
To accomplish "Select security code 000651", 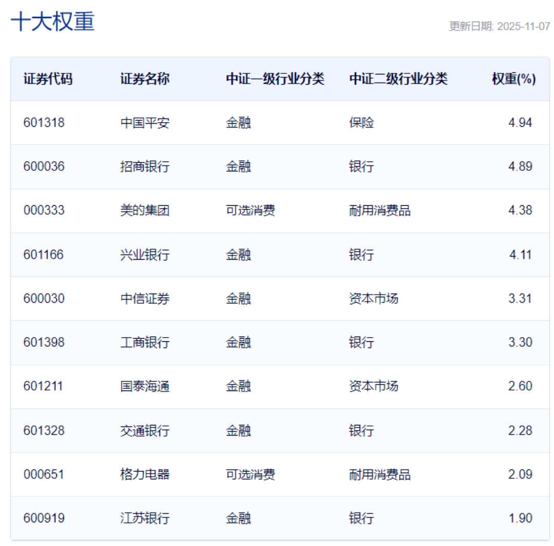I will coord(44,475).
